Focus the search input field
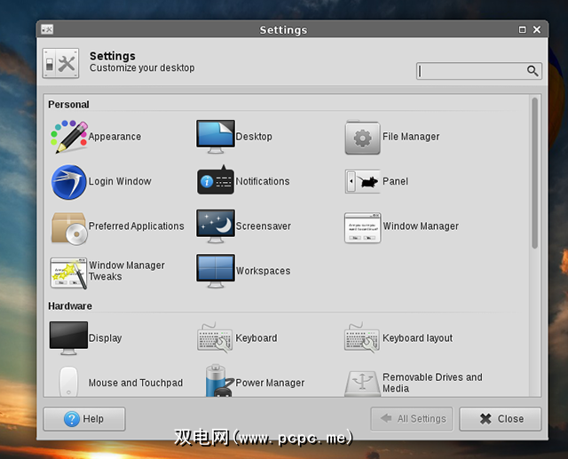 [x=479, y=71]
